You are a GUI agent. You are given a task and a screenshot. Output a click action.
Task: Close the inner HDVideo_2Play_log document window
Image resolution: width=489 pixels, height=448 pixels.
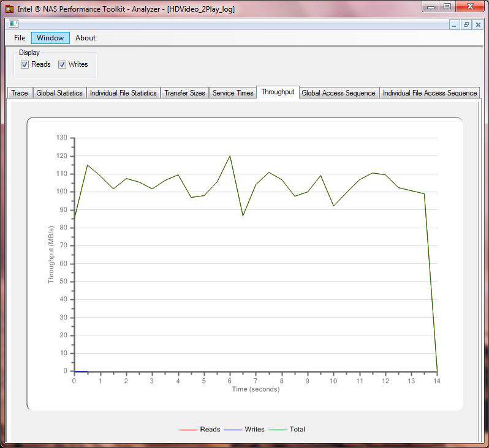(x=478, y=24)
